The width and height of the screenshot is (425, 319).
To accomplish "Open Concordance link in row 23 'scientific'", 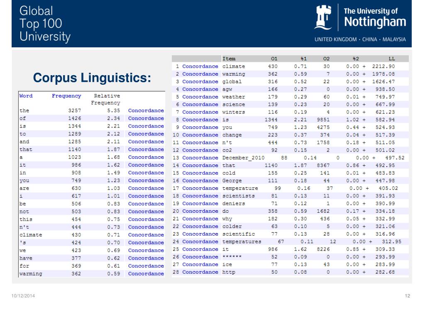I will tap(200, 234).
